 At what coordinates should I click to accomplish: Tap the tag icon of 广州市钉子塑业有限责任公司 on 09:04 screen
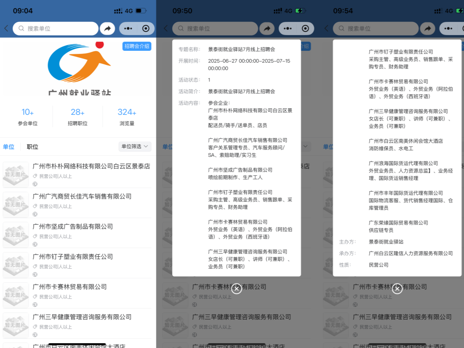35,266
